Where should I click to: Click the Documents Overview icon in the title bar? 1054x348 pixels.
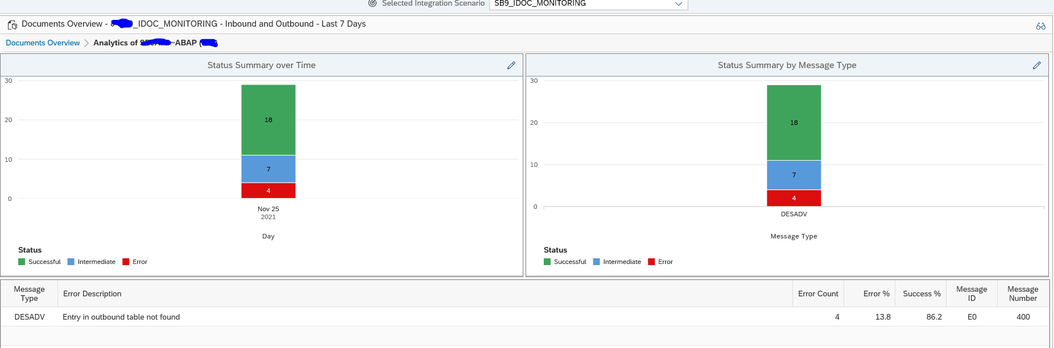pos(12,24)
